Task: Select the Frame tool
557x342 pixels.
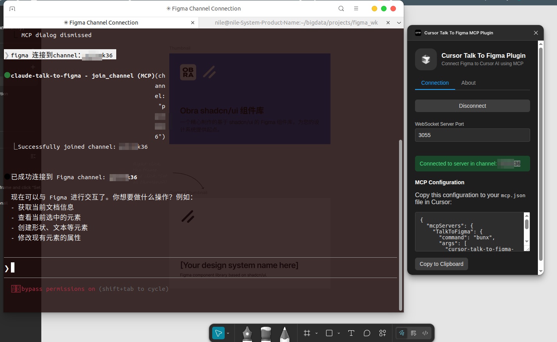Action: point(307,333)
